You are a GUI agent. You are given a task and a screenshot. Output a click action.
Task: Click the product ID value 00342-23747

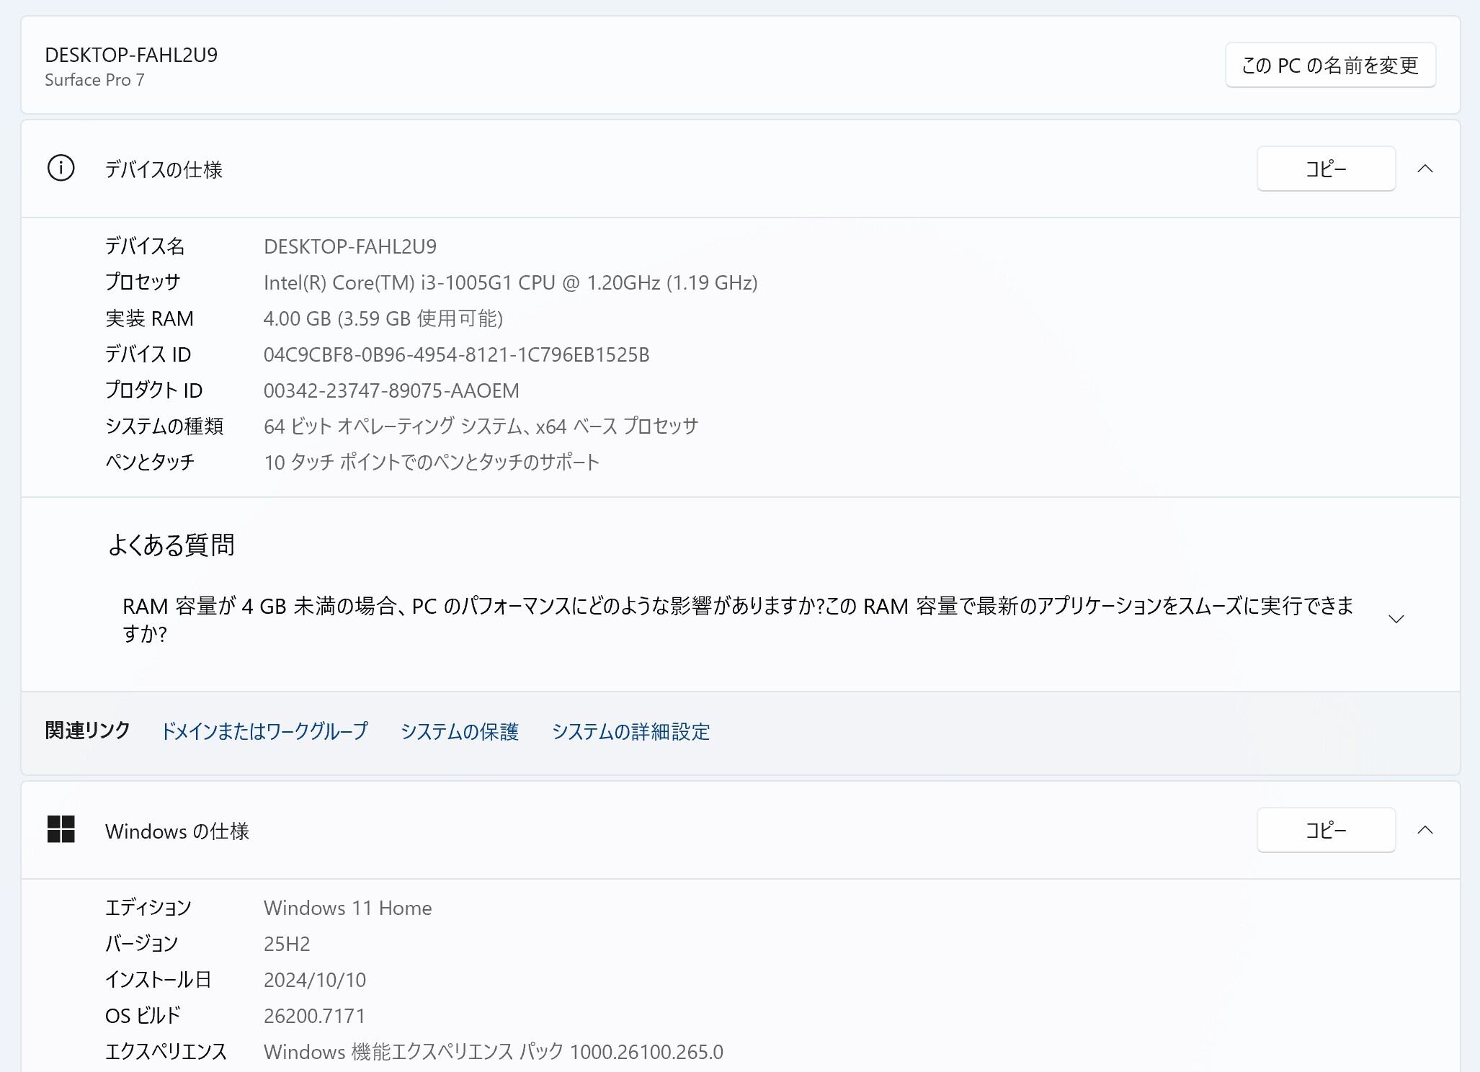tap(391, 390)
